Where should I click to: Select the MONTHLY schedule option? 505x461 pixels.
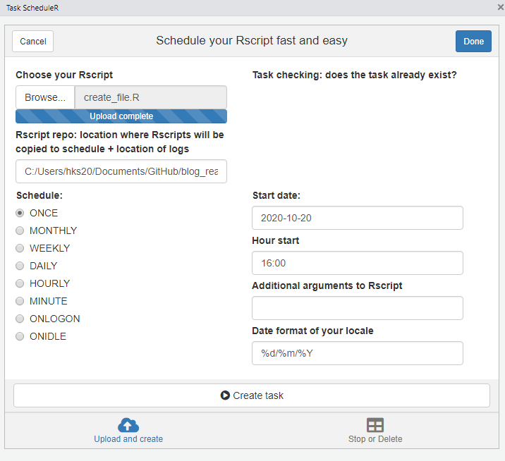pyautogui.click(x=20, y=230)
